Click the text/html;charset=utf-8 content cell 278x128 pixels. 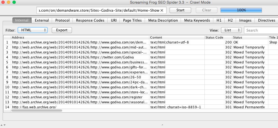point(177,42)
